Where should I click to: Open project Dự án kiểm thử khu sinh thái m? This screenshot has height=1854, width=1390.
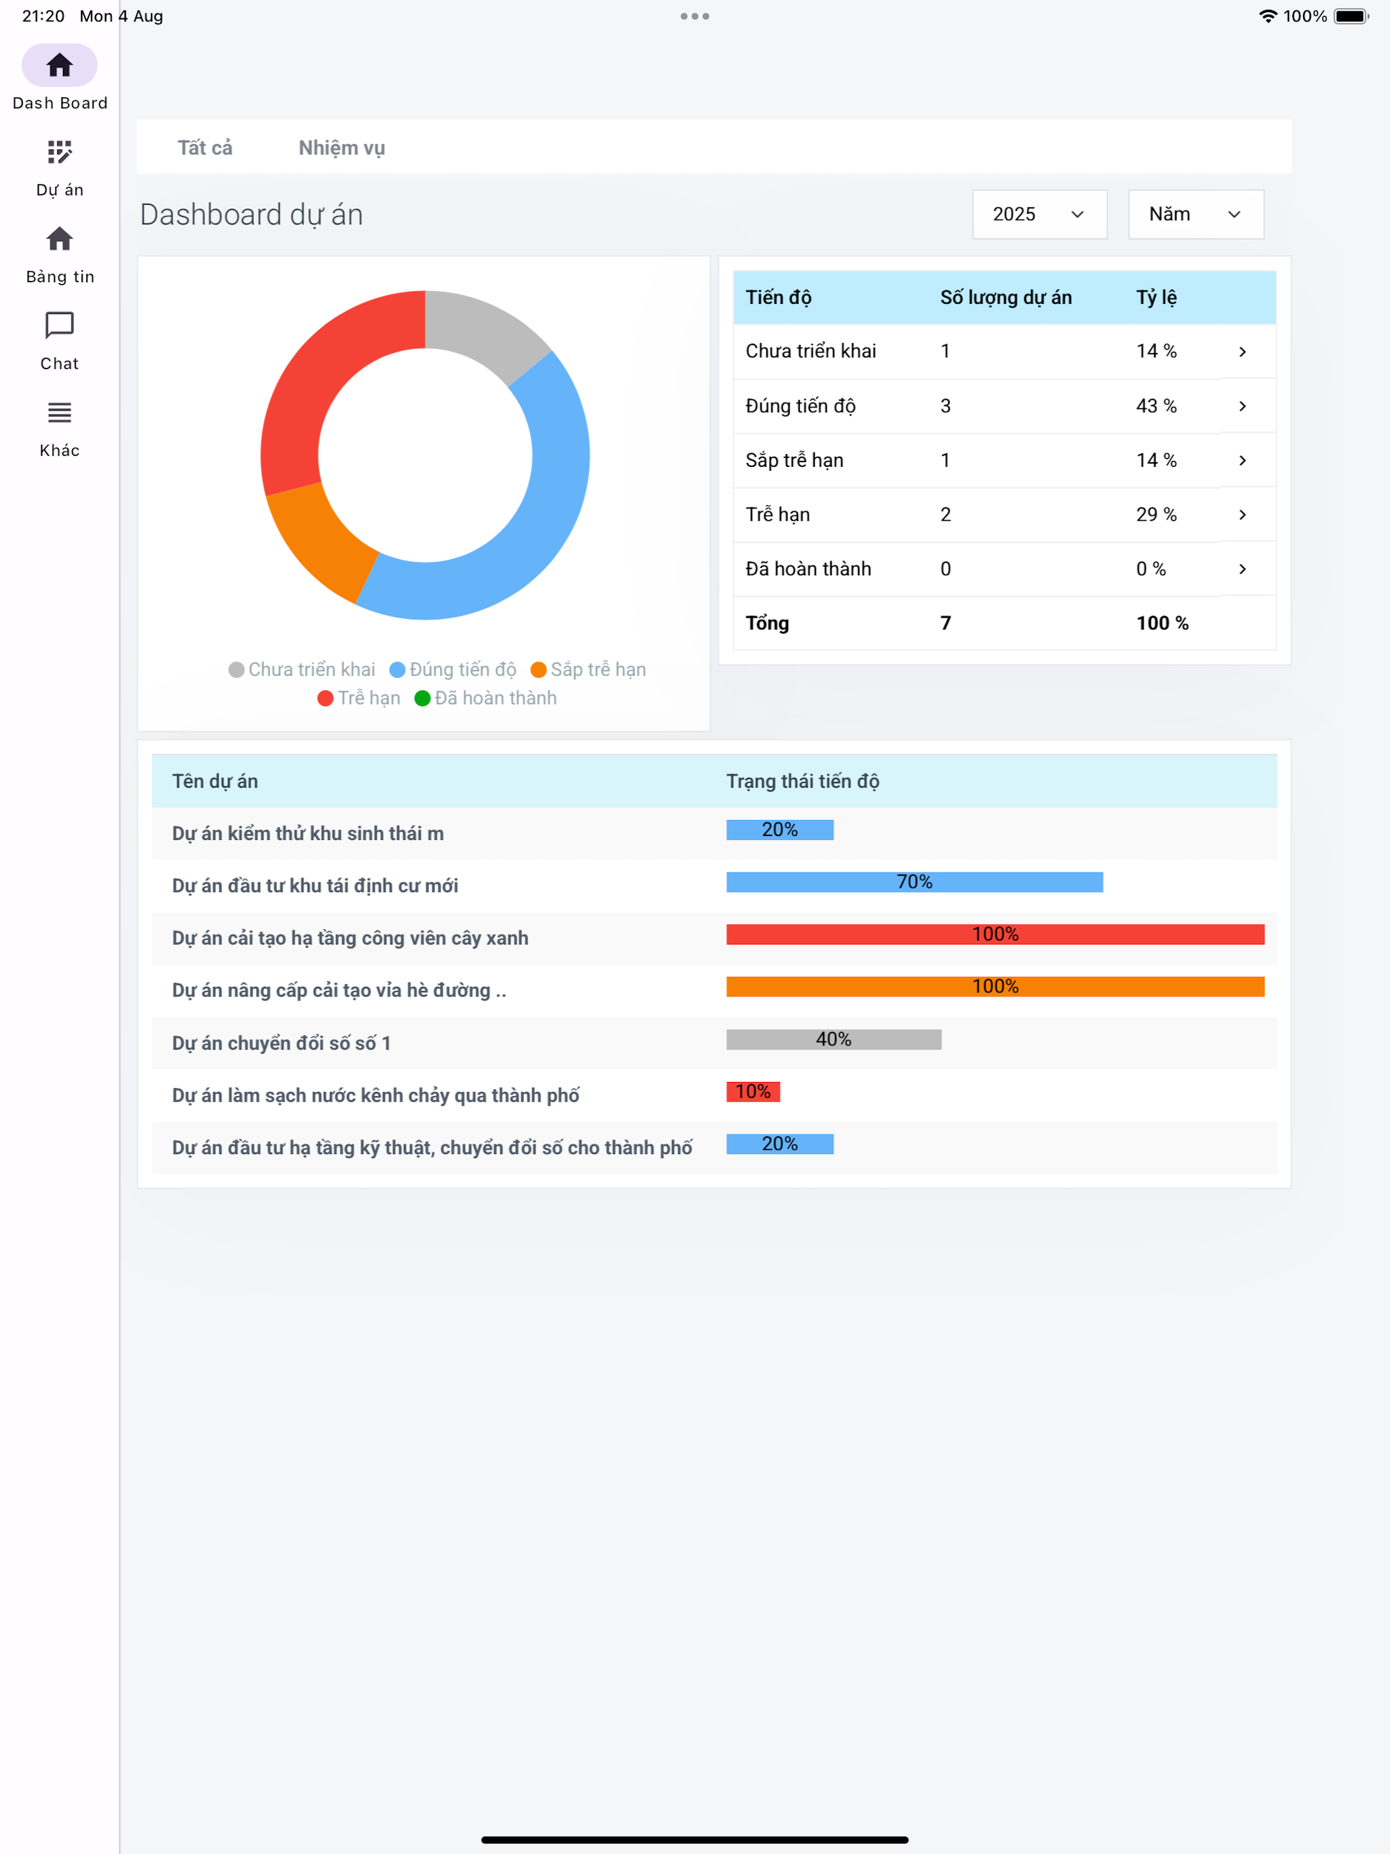[308, 833]
